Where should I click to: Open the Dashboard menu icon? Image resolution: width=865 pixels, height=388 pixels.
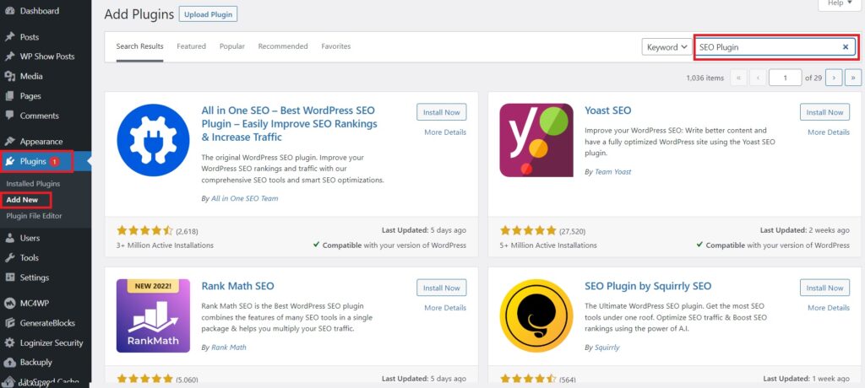pos(9,11)
